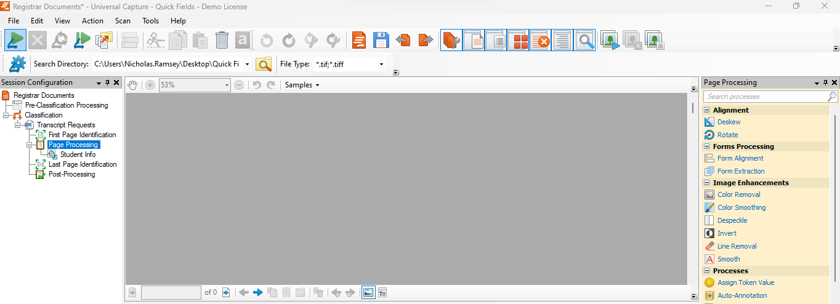
Task: Click the Color Removal process link
Action: point(739,194)
